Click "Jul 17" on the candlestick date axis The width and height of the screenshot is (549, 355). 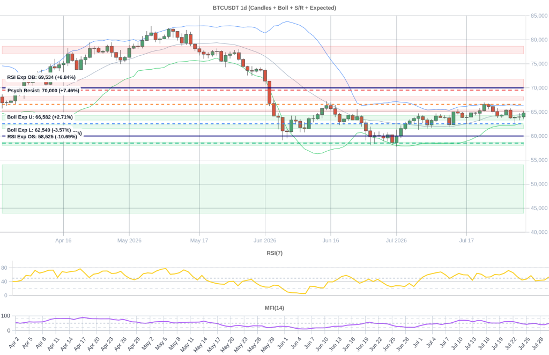[466, 241]
